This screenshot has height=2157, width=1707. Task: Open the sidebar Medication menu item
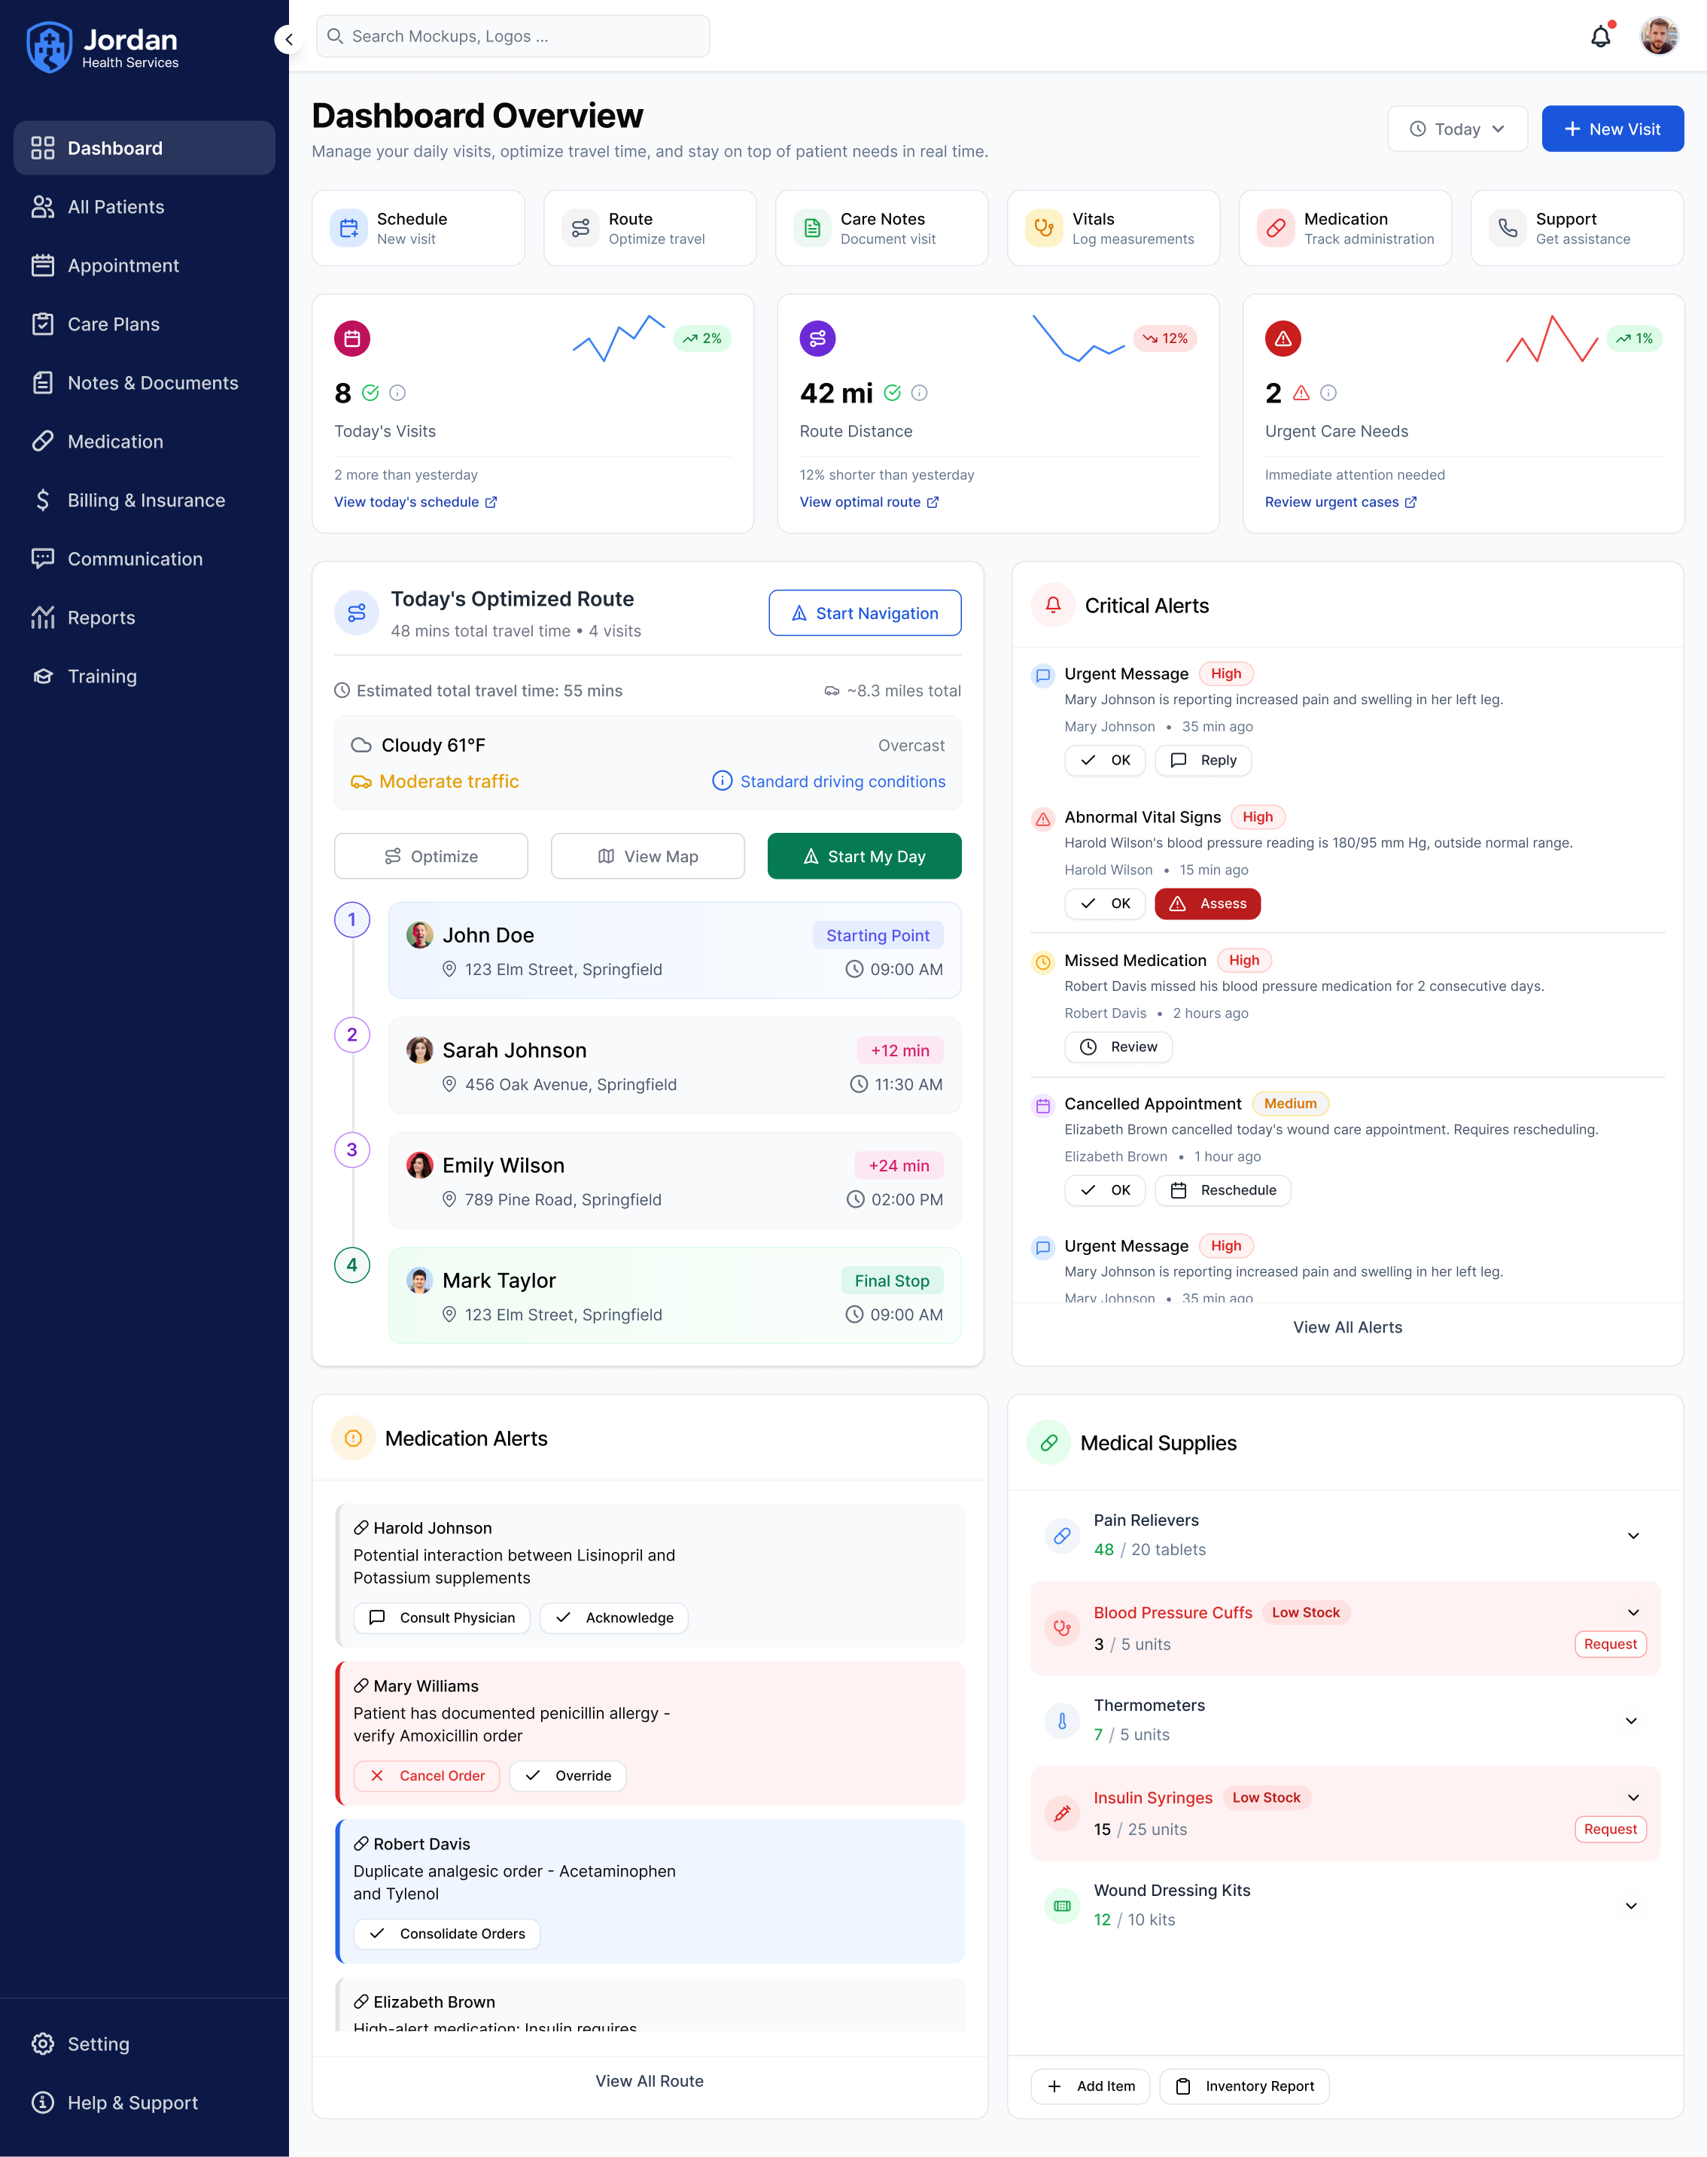tap(144, 442)
